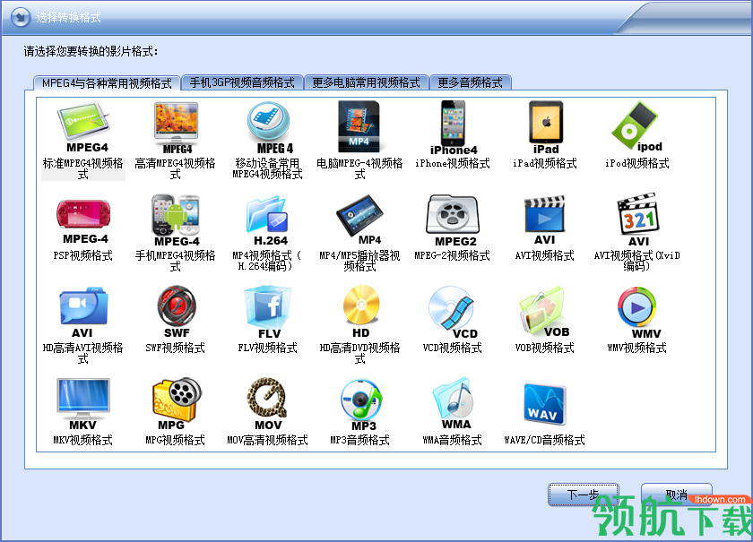
Task: Click the arrow icon in title bar
Action: click(21, 18)
